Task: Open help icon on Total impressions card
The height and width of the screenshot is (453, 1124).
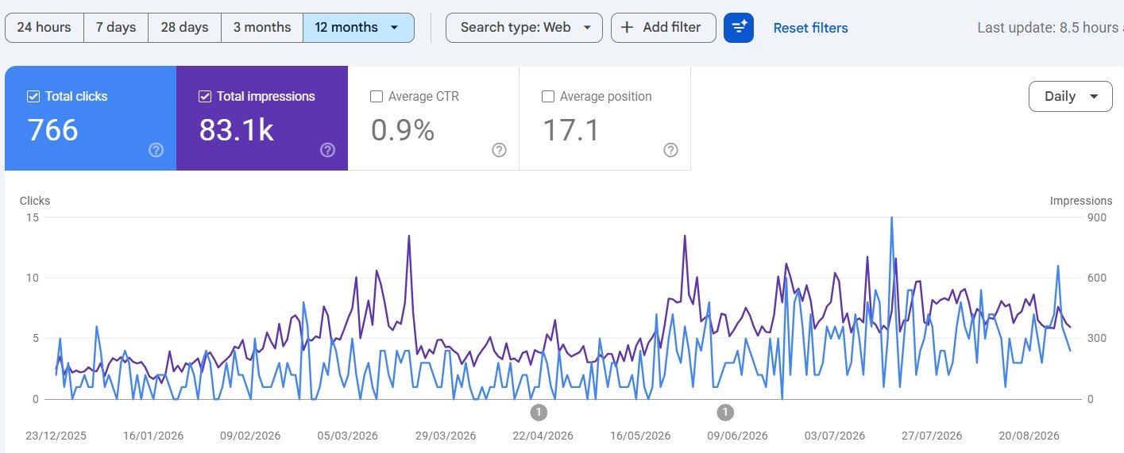Action: pyautogui.click(x=328, y=150)
